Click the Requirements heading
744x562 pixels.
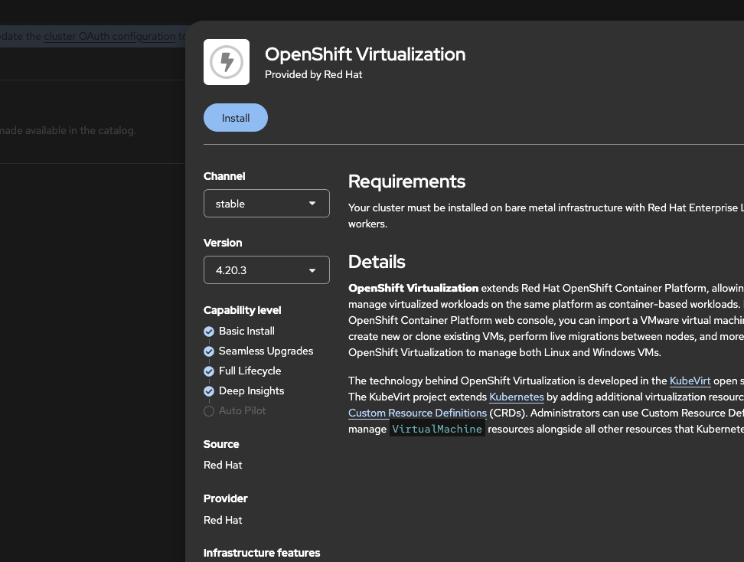click(x=406, y=181)
